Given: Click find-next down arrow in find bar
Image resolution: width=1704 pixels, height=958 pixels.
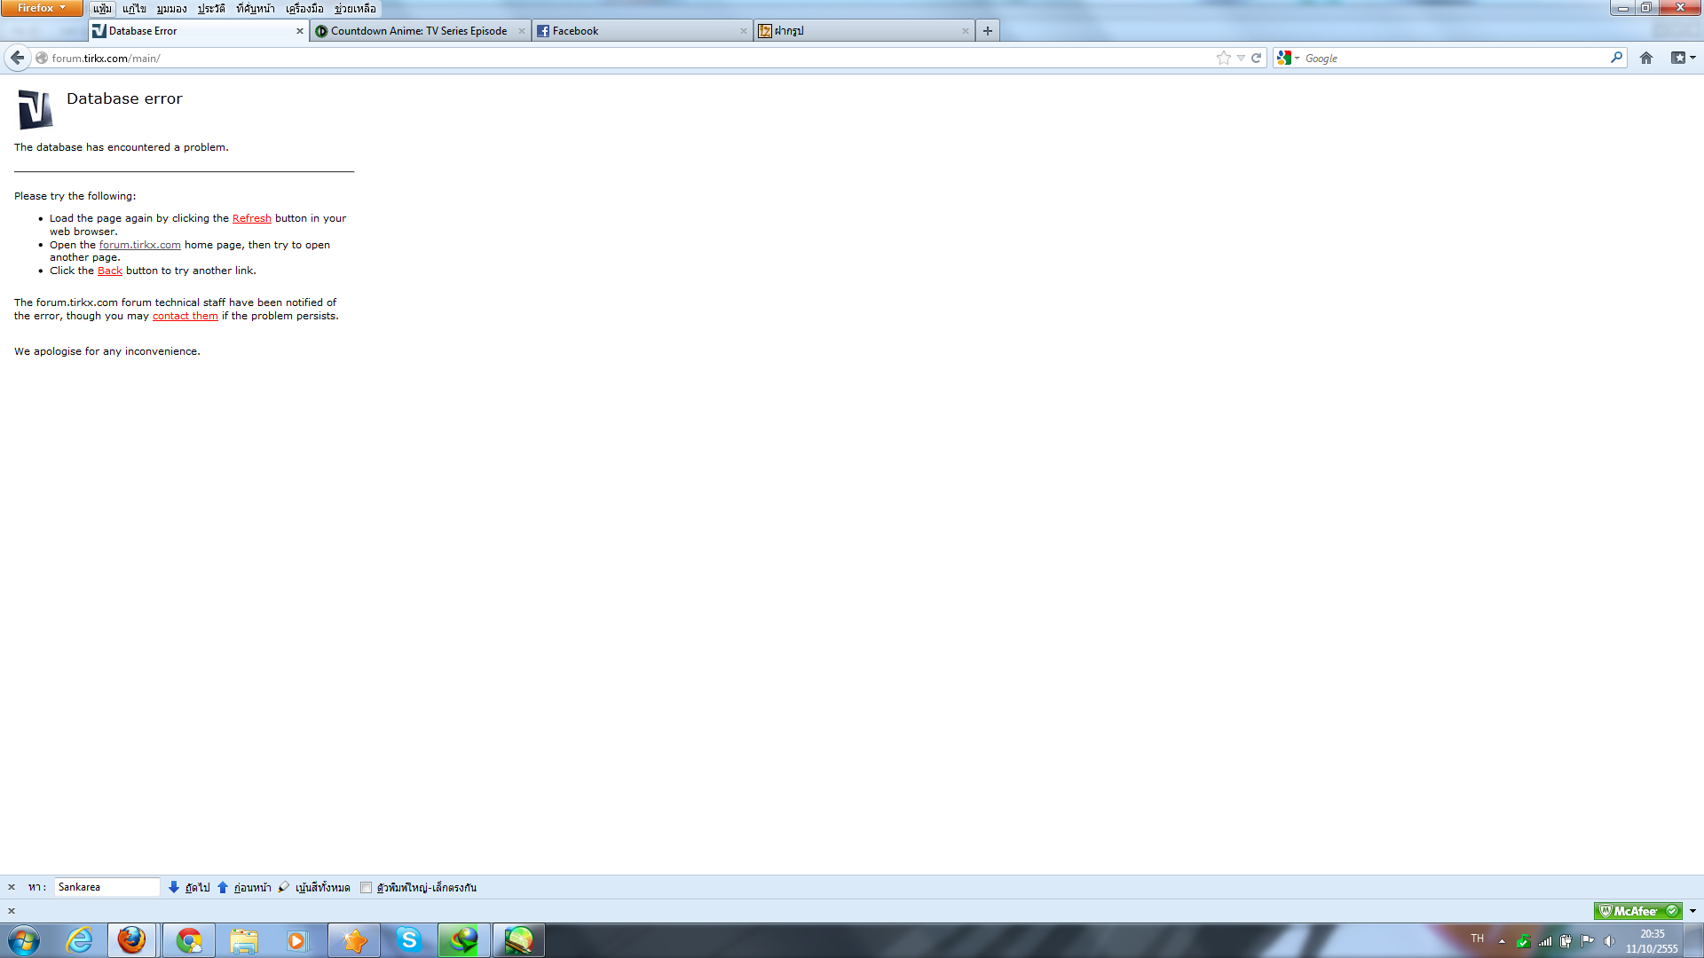Looking at the screenshot, I should pos(174,887).
